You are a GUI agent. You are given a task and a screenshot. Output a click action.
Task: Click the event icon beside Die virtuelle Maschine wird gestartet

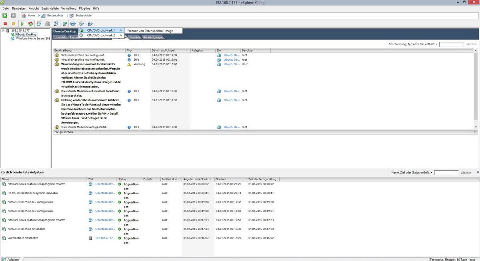[x=56, y=127]
